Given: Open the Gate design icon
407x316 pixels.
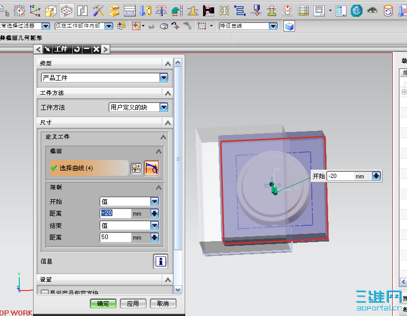Looking at the screenshot, I should point(209,11).
